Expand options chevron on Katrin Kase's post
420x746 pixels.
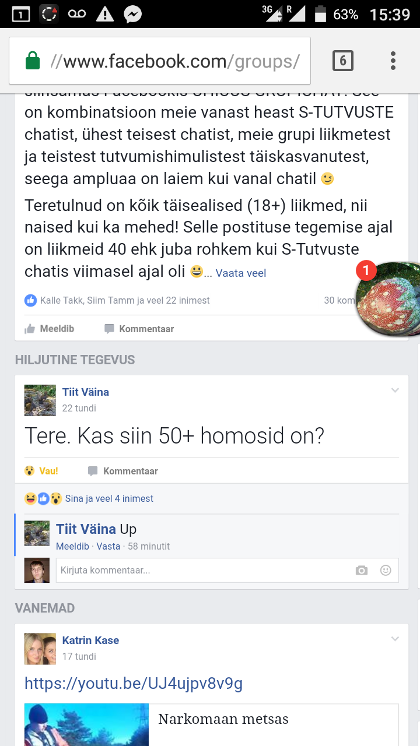click(x=395, y=639)
